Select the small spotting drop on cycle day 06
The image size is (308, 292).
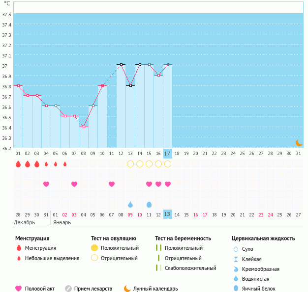tap(65, 164)
